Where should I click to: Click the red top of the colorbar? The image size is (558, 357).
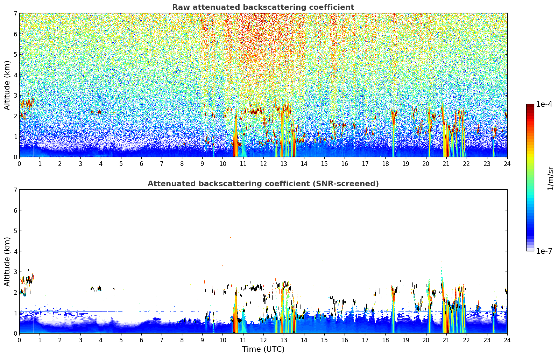pyautogui.click(x=530, y=108)
